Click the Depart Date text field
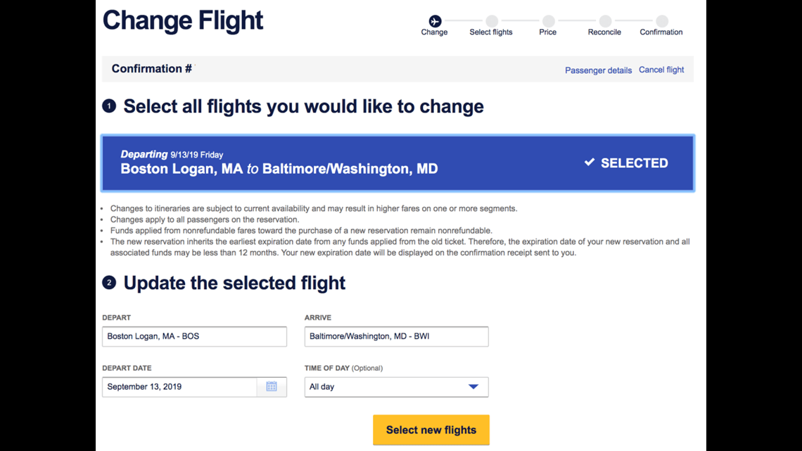The height and width of the screenshot is (451, 802). pyautogui.click(x=179, y=387)
